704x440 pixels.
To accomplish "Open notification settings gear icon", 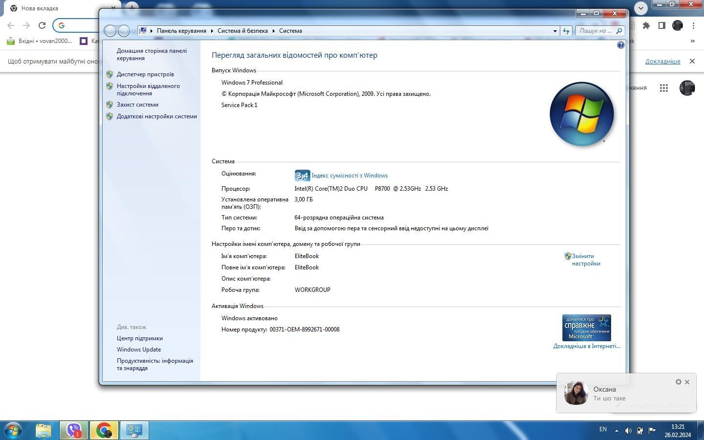I will pos(679,382).
